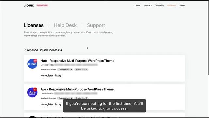The height and width of the screenshot is (118, 209).
Task: Go to the Dashboard nav link
Action: (171, 5)
